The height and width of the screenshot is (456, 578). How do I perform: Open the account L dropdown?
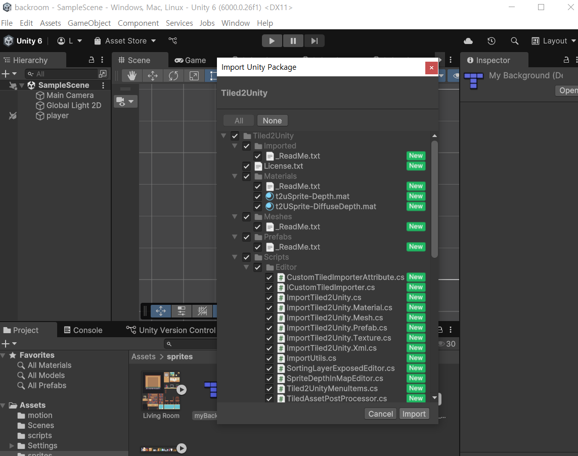(x=70, y=41)
